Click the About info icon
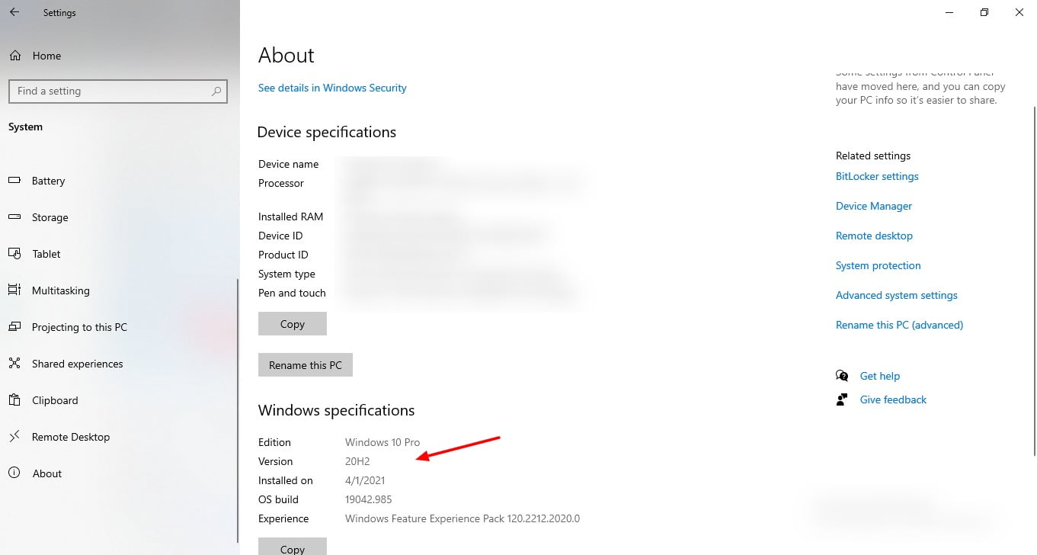Image resolution: width=1037 pixels, height=555 pixels. (14, 473)
